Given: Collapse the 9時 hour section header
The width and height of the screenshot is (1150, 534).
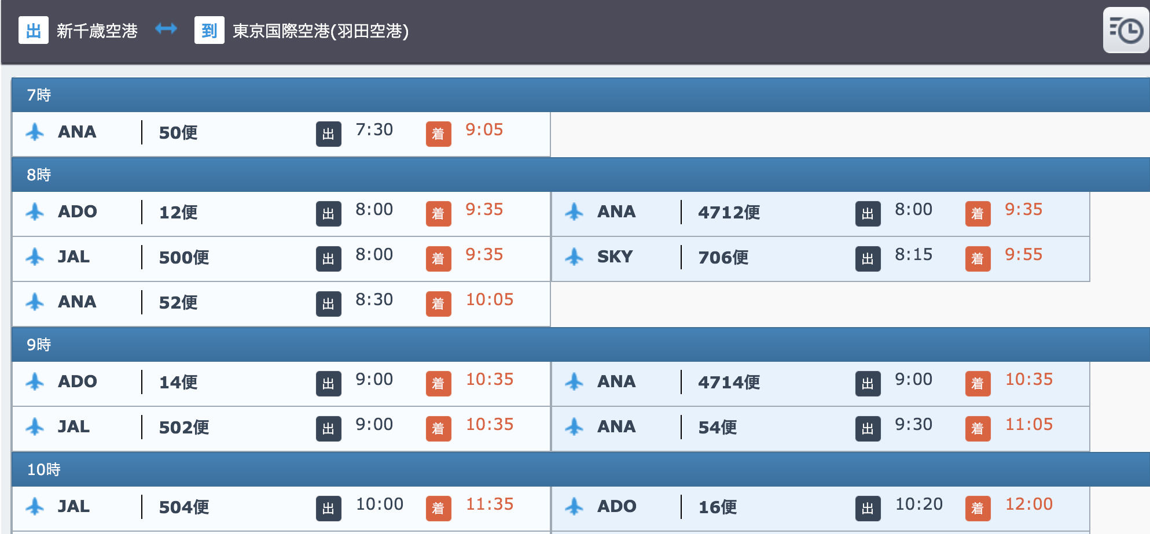Looking at the screenshot, I should [579, 344].
